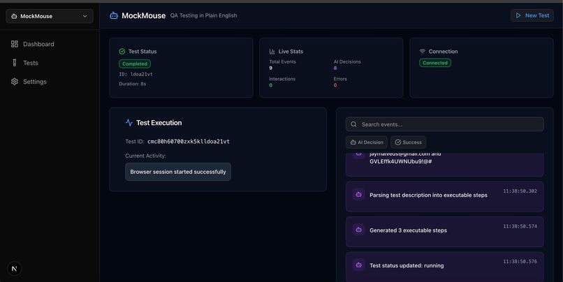Click the Interactions count value
This screenshot has height=282, width=563.
click(271, 85)
